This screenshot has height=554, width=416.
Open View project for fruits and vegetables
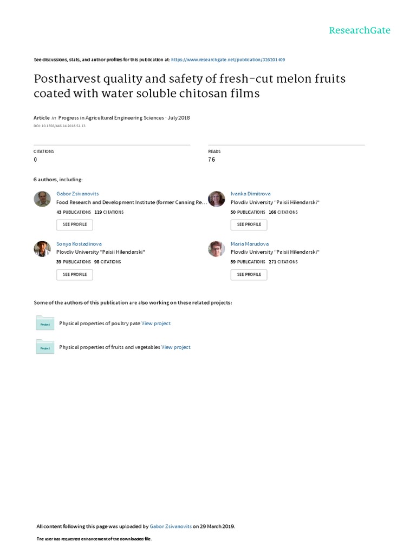point(176,347)
